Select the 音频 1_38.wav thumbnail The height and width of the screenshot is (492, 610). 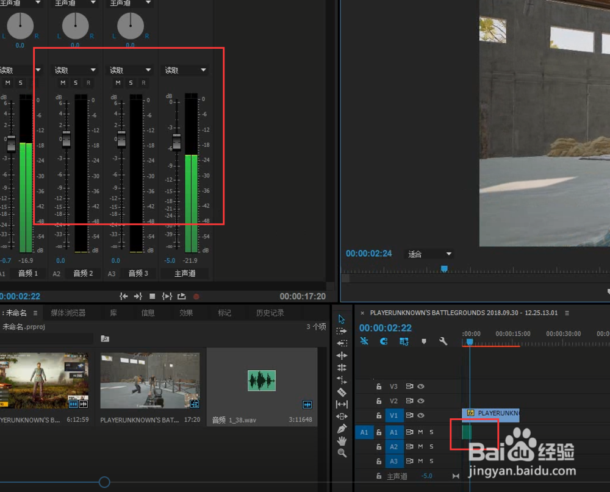[x=262, y=380]
